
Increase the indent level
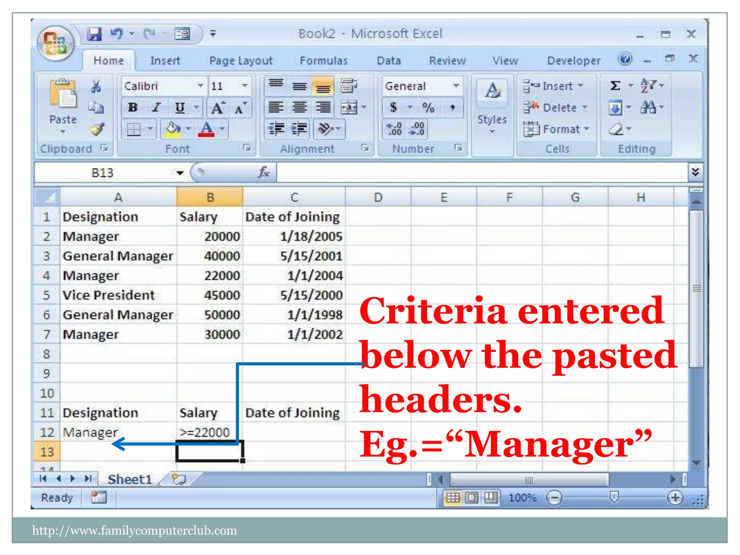pos(299,129)
